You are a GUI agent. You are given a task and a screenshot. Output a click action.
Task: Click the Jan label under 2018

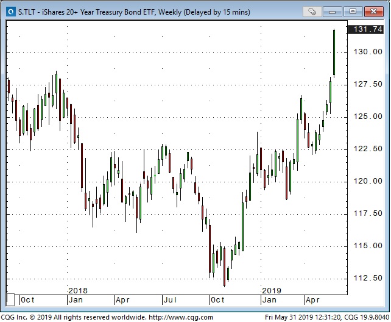76,300
